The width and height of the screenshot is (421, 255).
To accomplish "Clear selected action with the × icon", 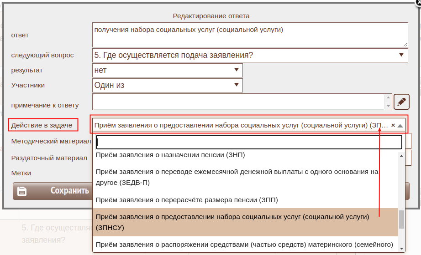I will pyautogui.click(x=393, y=125).
